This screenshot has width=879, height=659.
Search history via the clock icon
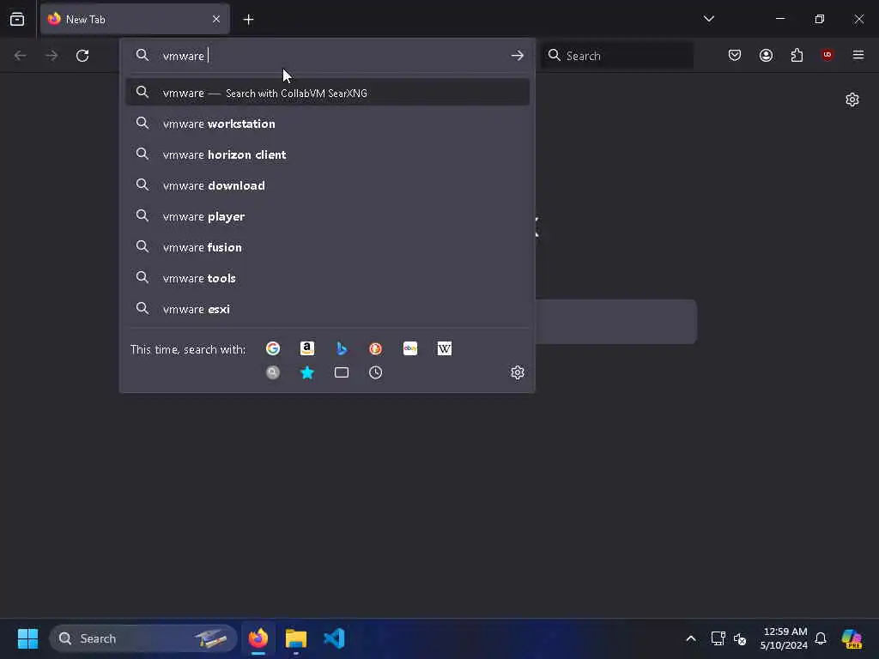point(376,372)
